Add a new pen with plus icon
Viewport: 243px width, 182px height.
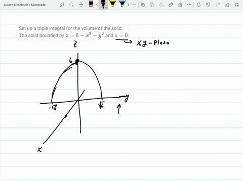coord(134,5)
